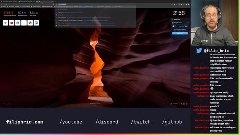Open the Cypress shortcut tile

(x=30, y=23)
